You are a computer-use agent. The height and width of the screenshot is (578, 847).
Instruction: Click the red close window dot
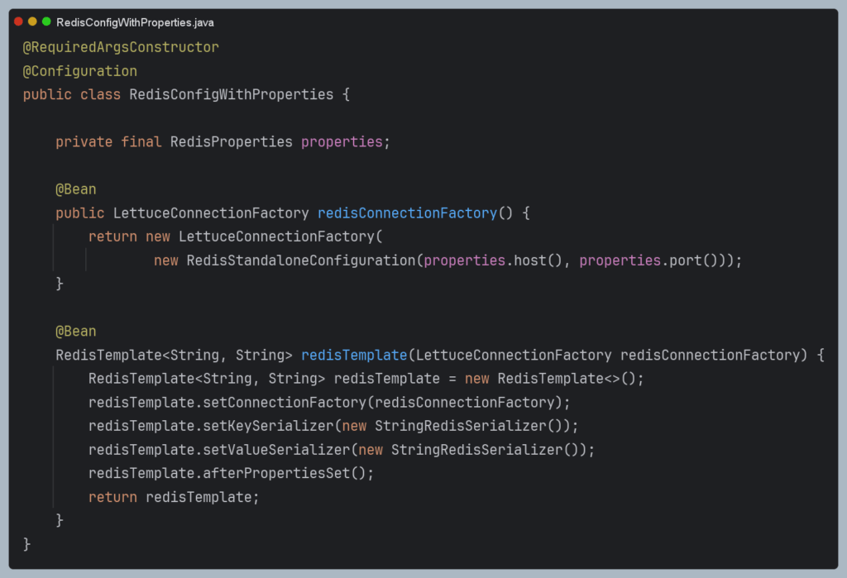point(18,21)
